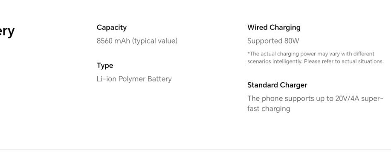
Task: Click the Standard Charger heading
Action: pyautogui.click(x=277, y=85)
